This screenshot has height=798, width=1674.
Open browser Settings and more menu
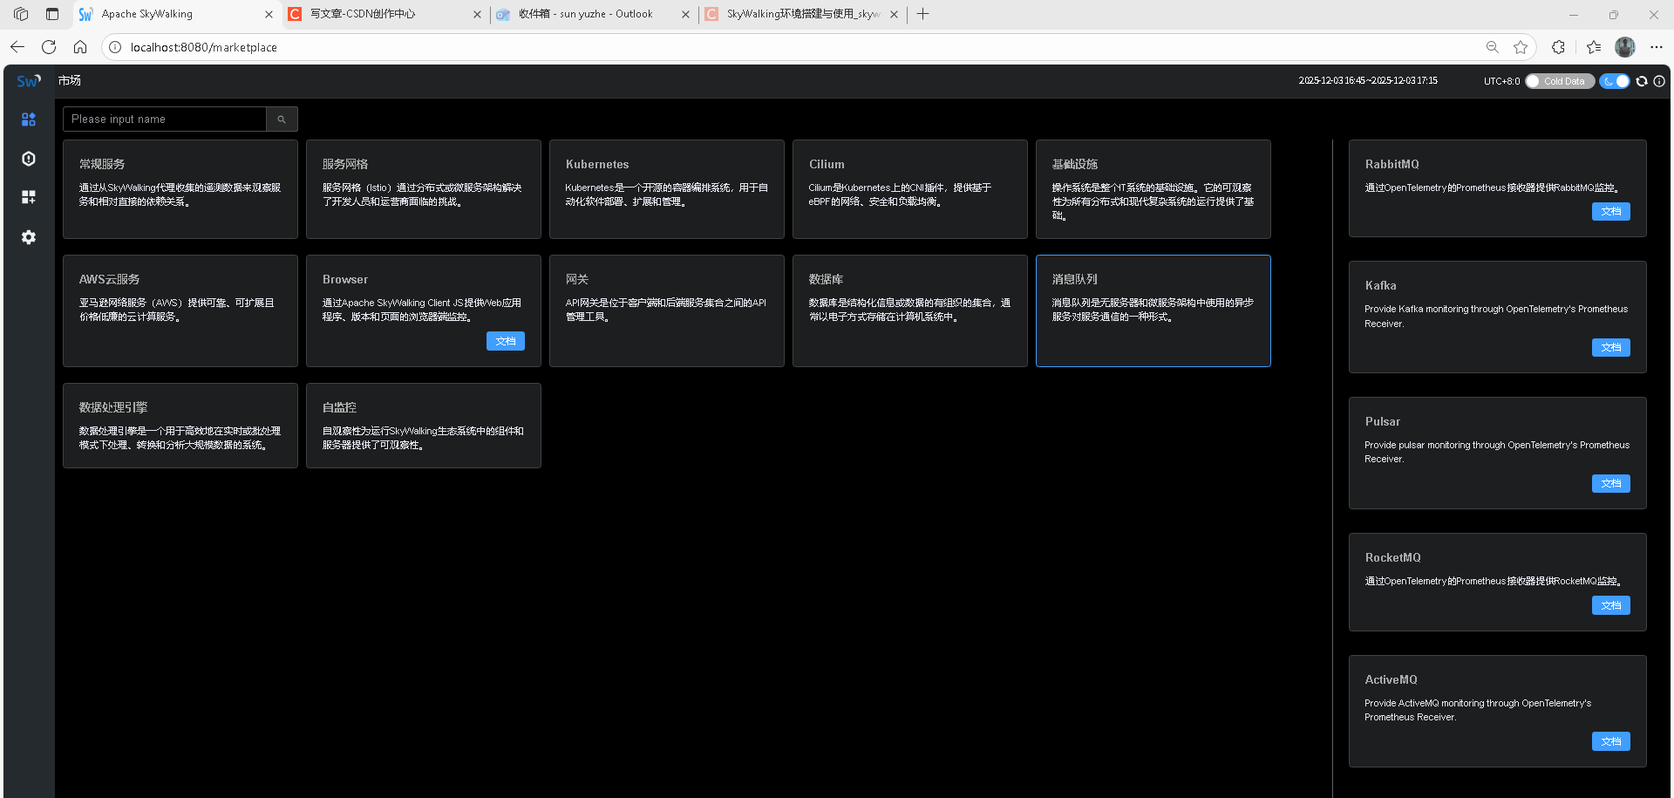point(1657,47)
